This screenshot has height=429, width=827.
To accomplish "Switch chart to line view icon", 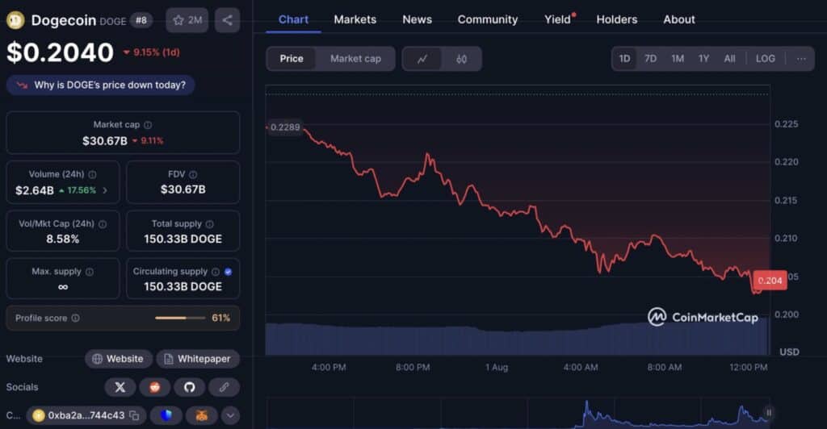I will (422, 59).
